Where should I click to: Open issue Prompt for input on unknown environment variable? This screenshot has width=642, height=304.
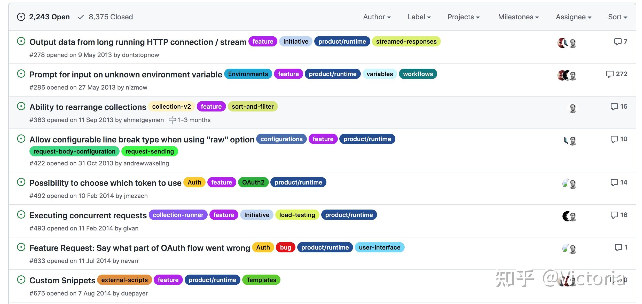coord(126,75)
